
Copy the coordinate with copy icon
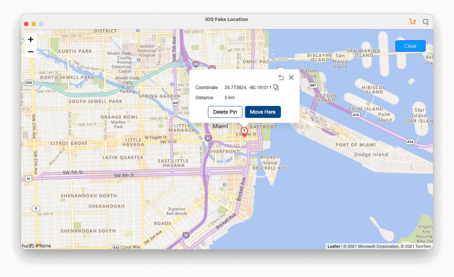click(x=276, y=87)
